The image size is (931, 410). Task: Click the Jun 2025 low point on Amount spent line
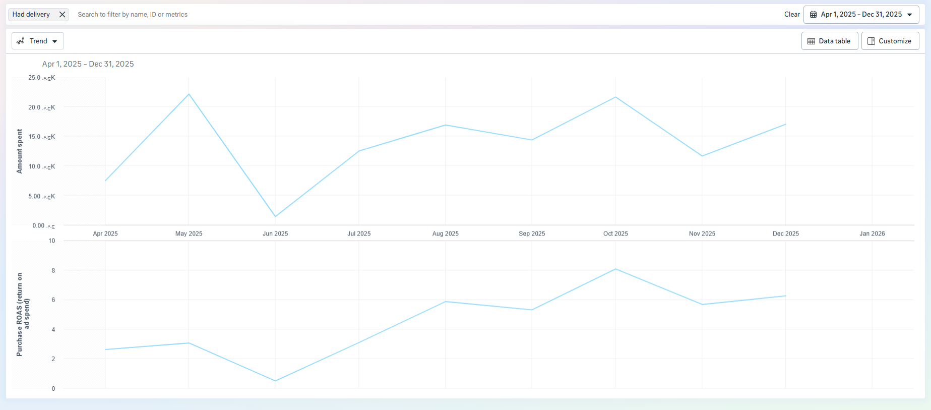pos(275,216)
